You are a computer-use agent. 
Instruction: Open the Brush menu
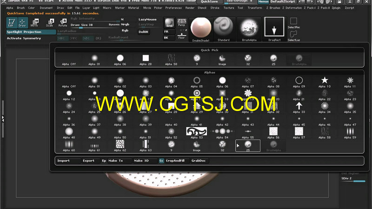pyautogui.click(x=21, y=8)
